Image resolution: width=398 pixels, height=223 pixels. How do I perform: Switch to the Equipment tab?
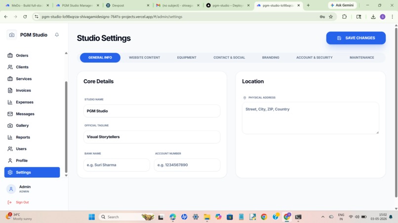click(187, 58)
